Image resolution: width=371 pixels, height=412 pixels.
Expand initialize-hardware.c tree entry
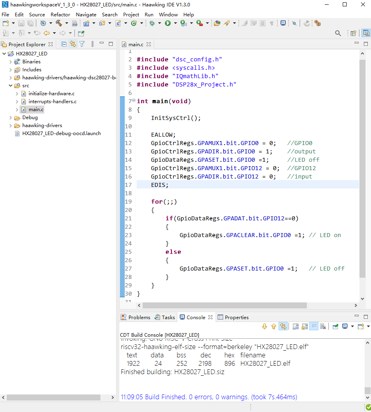coord(17,94)
